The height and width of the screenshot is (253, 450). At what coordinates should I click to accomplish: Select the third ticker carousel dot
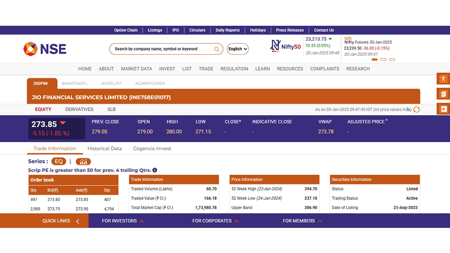(x=392, y=60)
